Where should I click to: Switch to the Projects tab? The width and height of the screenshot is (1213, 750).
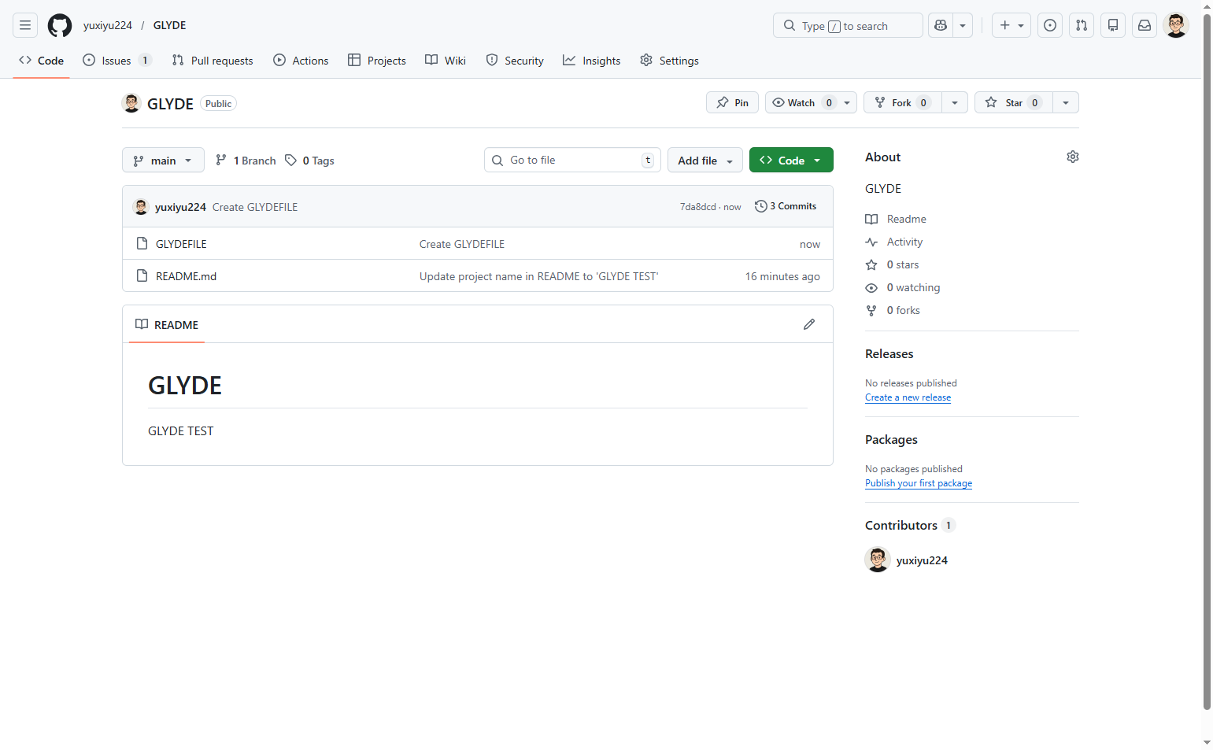(377, 61)
